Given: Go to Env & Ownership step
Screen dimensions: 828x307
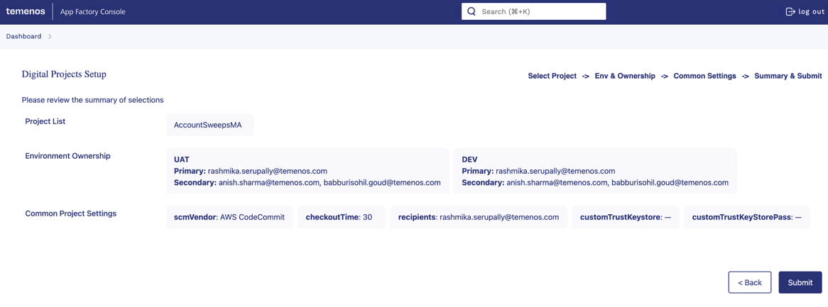Looking at the screenshot, I should click(625, 76).
